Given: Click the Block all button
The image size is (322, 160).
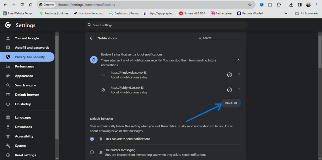Looking at the screenshot, I should coord(231,103).
